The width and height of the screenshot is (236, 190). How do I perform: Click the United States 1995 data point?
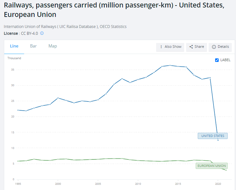coord(18,110)
